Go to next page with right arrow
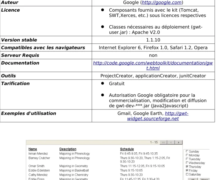216x180 pixels. 179,142
